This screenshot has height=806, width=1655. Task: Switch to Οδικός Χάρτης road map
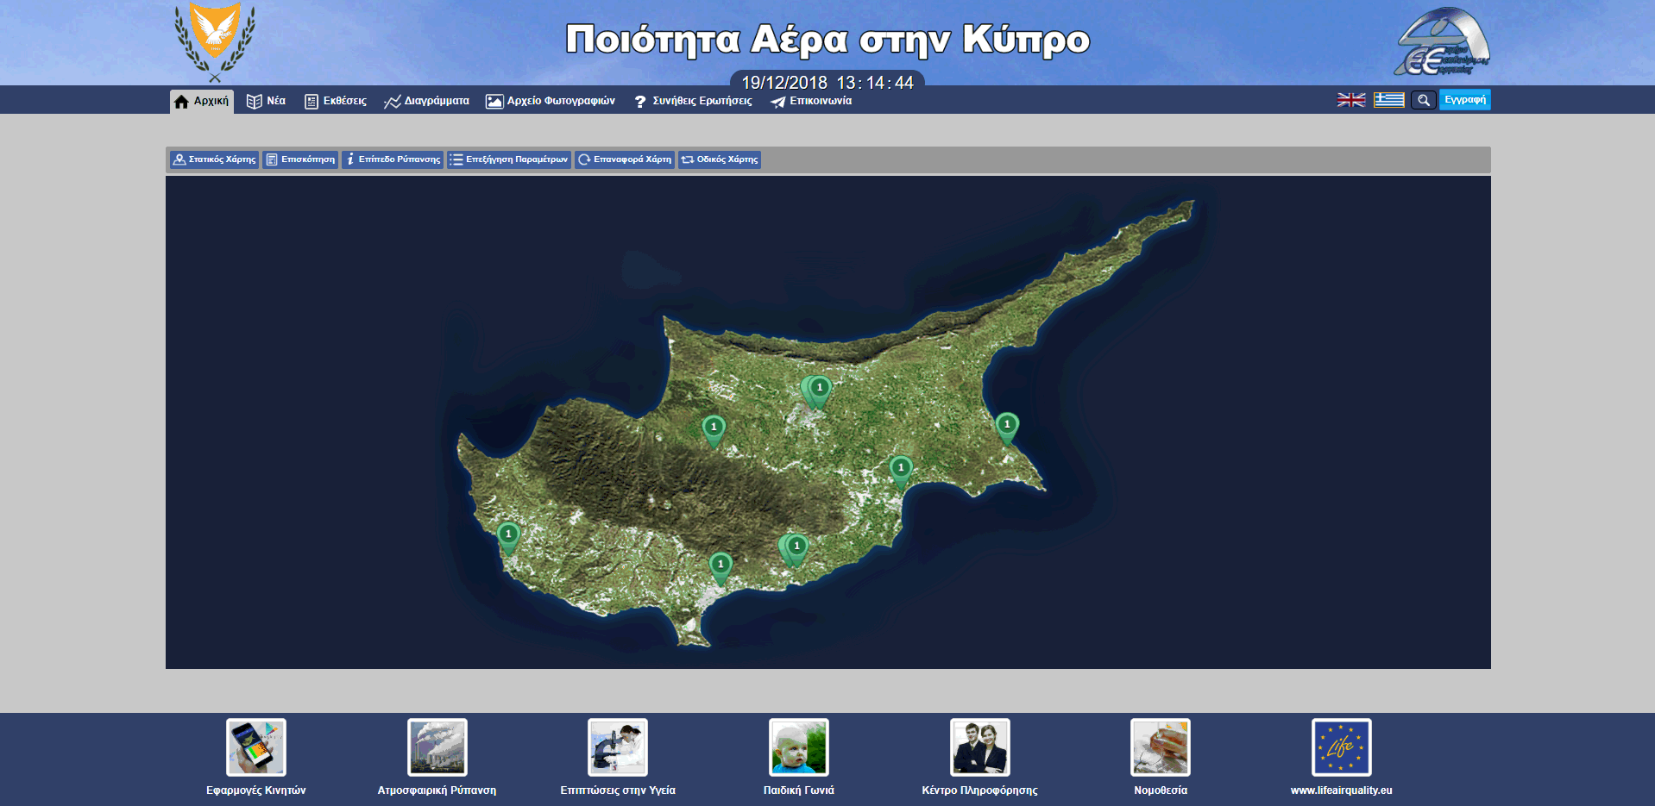click(x=720, y=159)
